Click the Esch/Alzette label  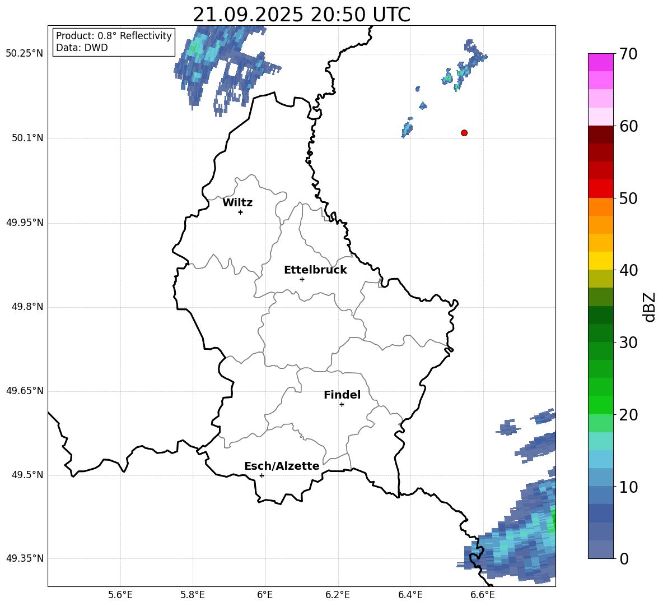(x=282, y=466)
